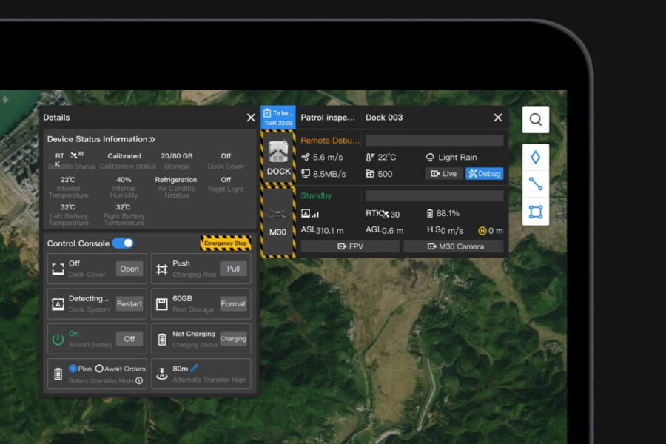Click the 20/80 GB storage value
Screen dimensions: 666x444
[x=177, y=156]
